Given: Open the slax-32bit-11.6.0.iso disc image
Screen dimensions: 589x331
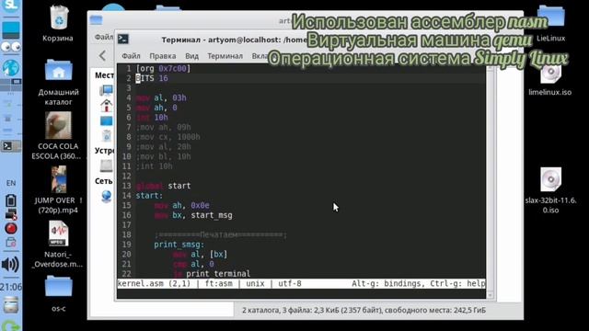Looking at the screenshot, I should point(550,179).
